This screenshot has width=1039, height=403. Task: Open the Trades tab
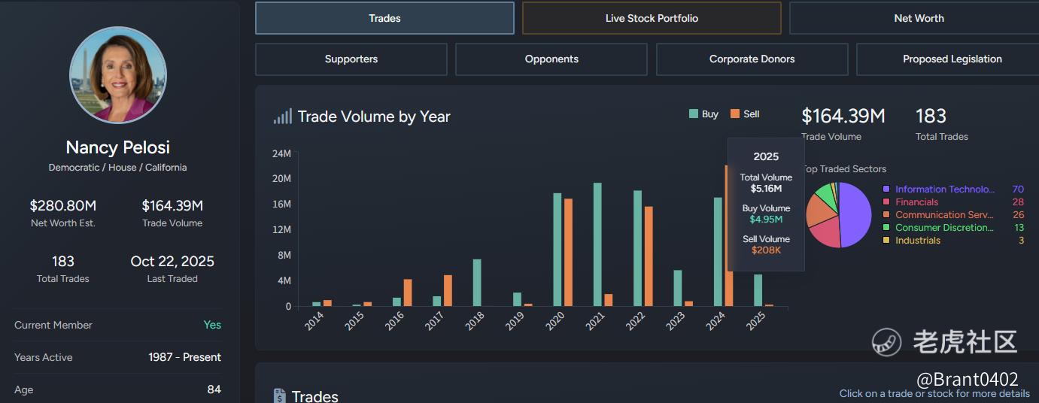pos(384,18)
